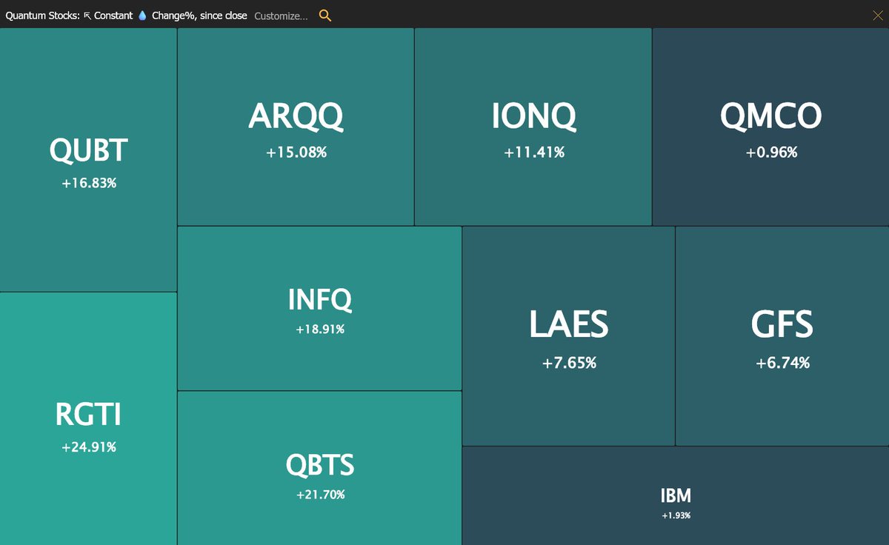The width and height of the screenshot is (889, 545).
Task: Click the +24.91% change value
Action: [89, 447]
